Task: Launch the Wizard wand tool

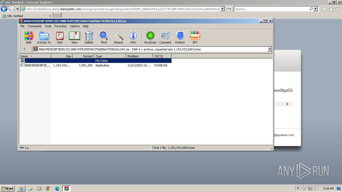Action: pos(118,38)
